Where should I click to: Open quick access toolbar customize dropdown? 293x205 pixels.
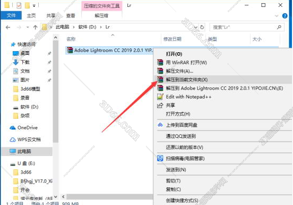click(x=34, y=6)
